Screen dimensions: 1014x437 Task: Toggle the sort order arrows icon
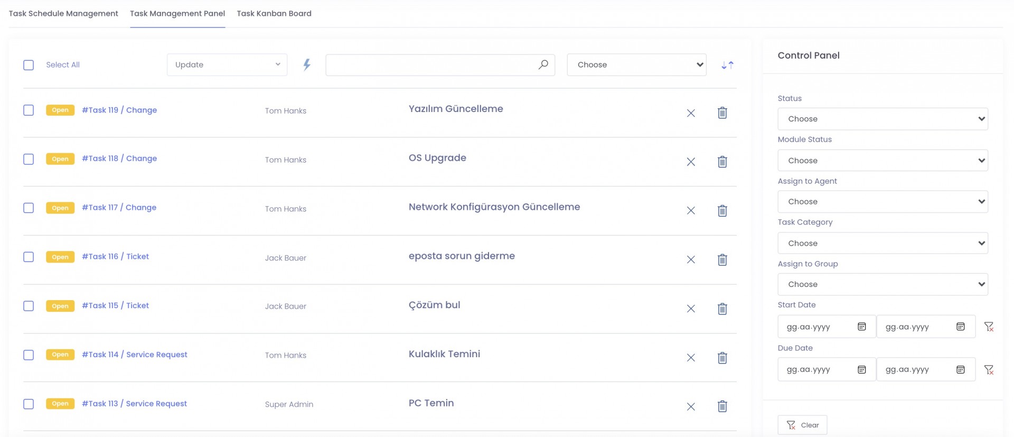click(x=727, y=65)
